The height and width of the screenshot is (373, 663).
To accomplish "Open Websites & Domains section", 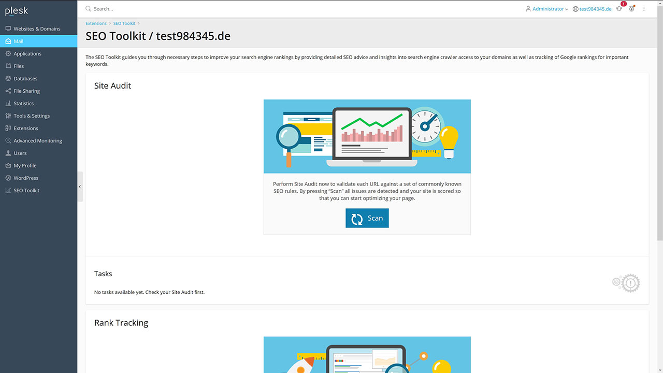I will point(38,29).
